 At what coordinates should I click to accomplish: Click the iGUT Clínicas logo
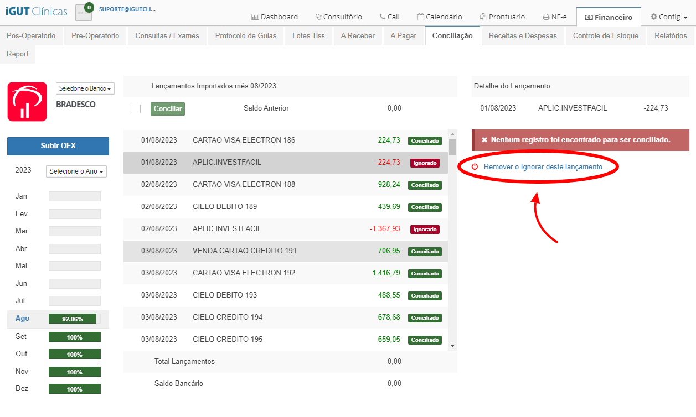pyautogui.click(x=36, y=11)
